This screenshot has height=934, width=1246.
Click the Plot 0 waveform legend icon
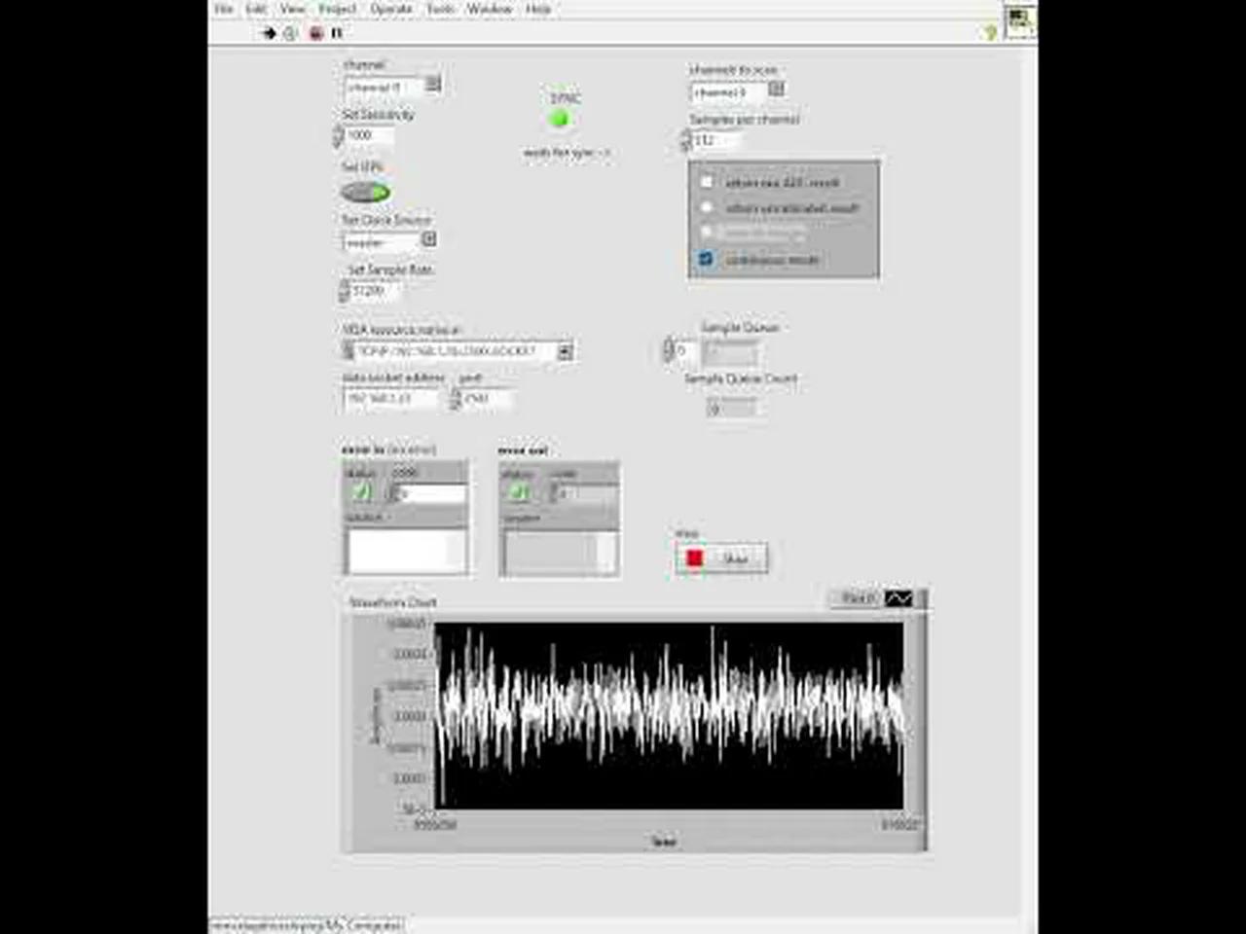click(x=899, y=598)
